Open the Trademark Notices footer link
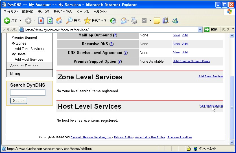Screen dimensions: 236x153 [180, 137]
